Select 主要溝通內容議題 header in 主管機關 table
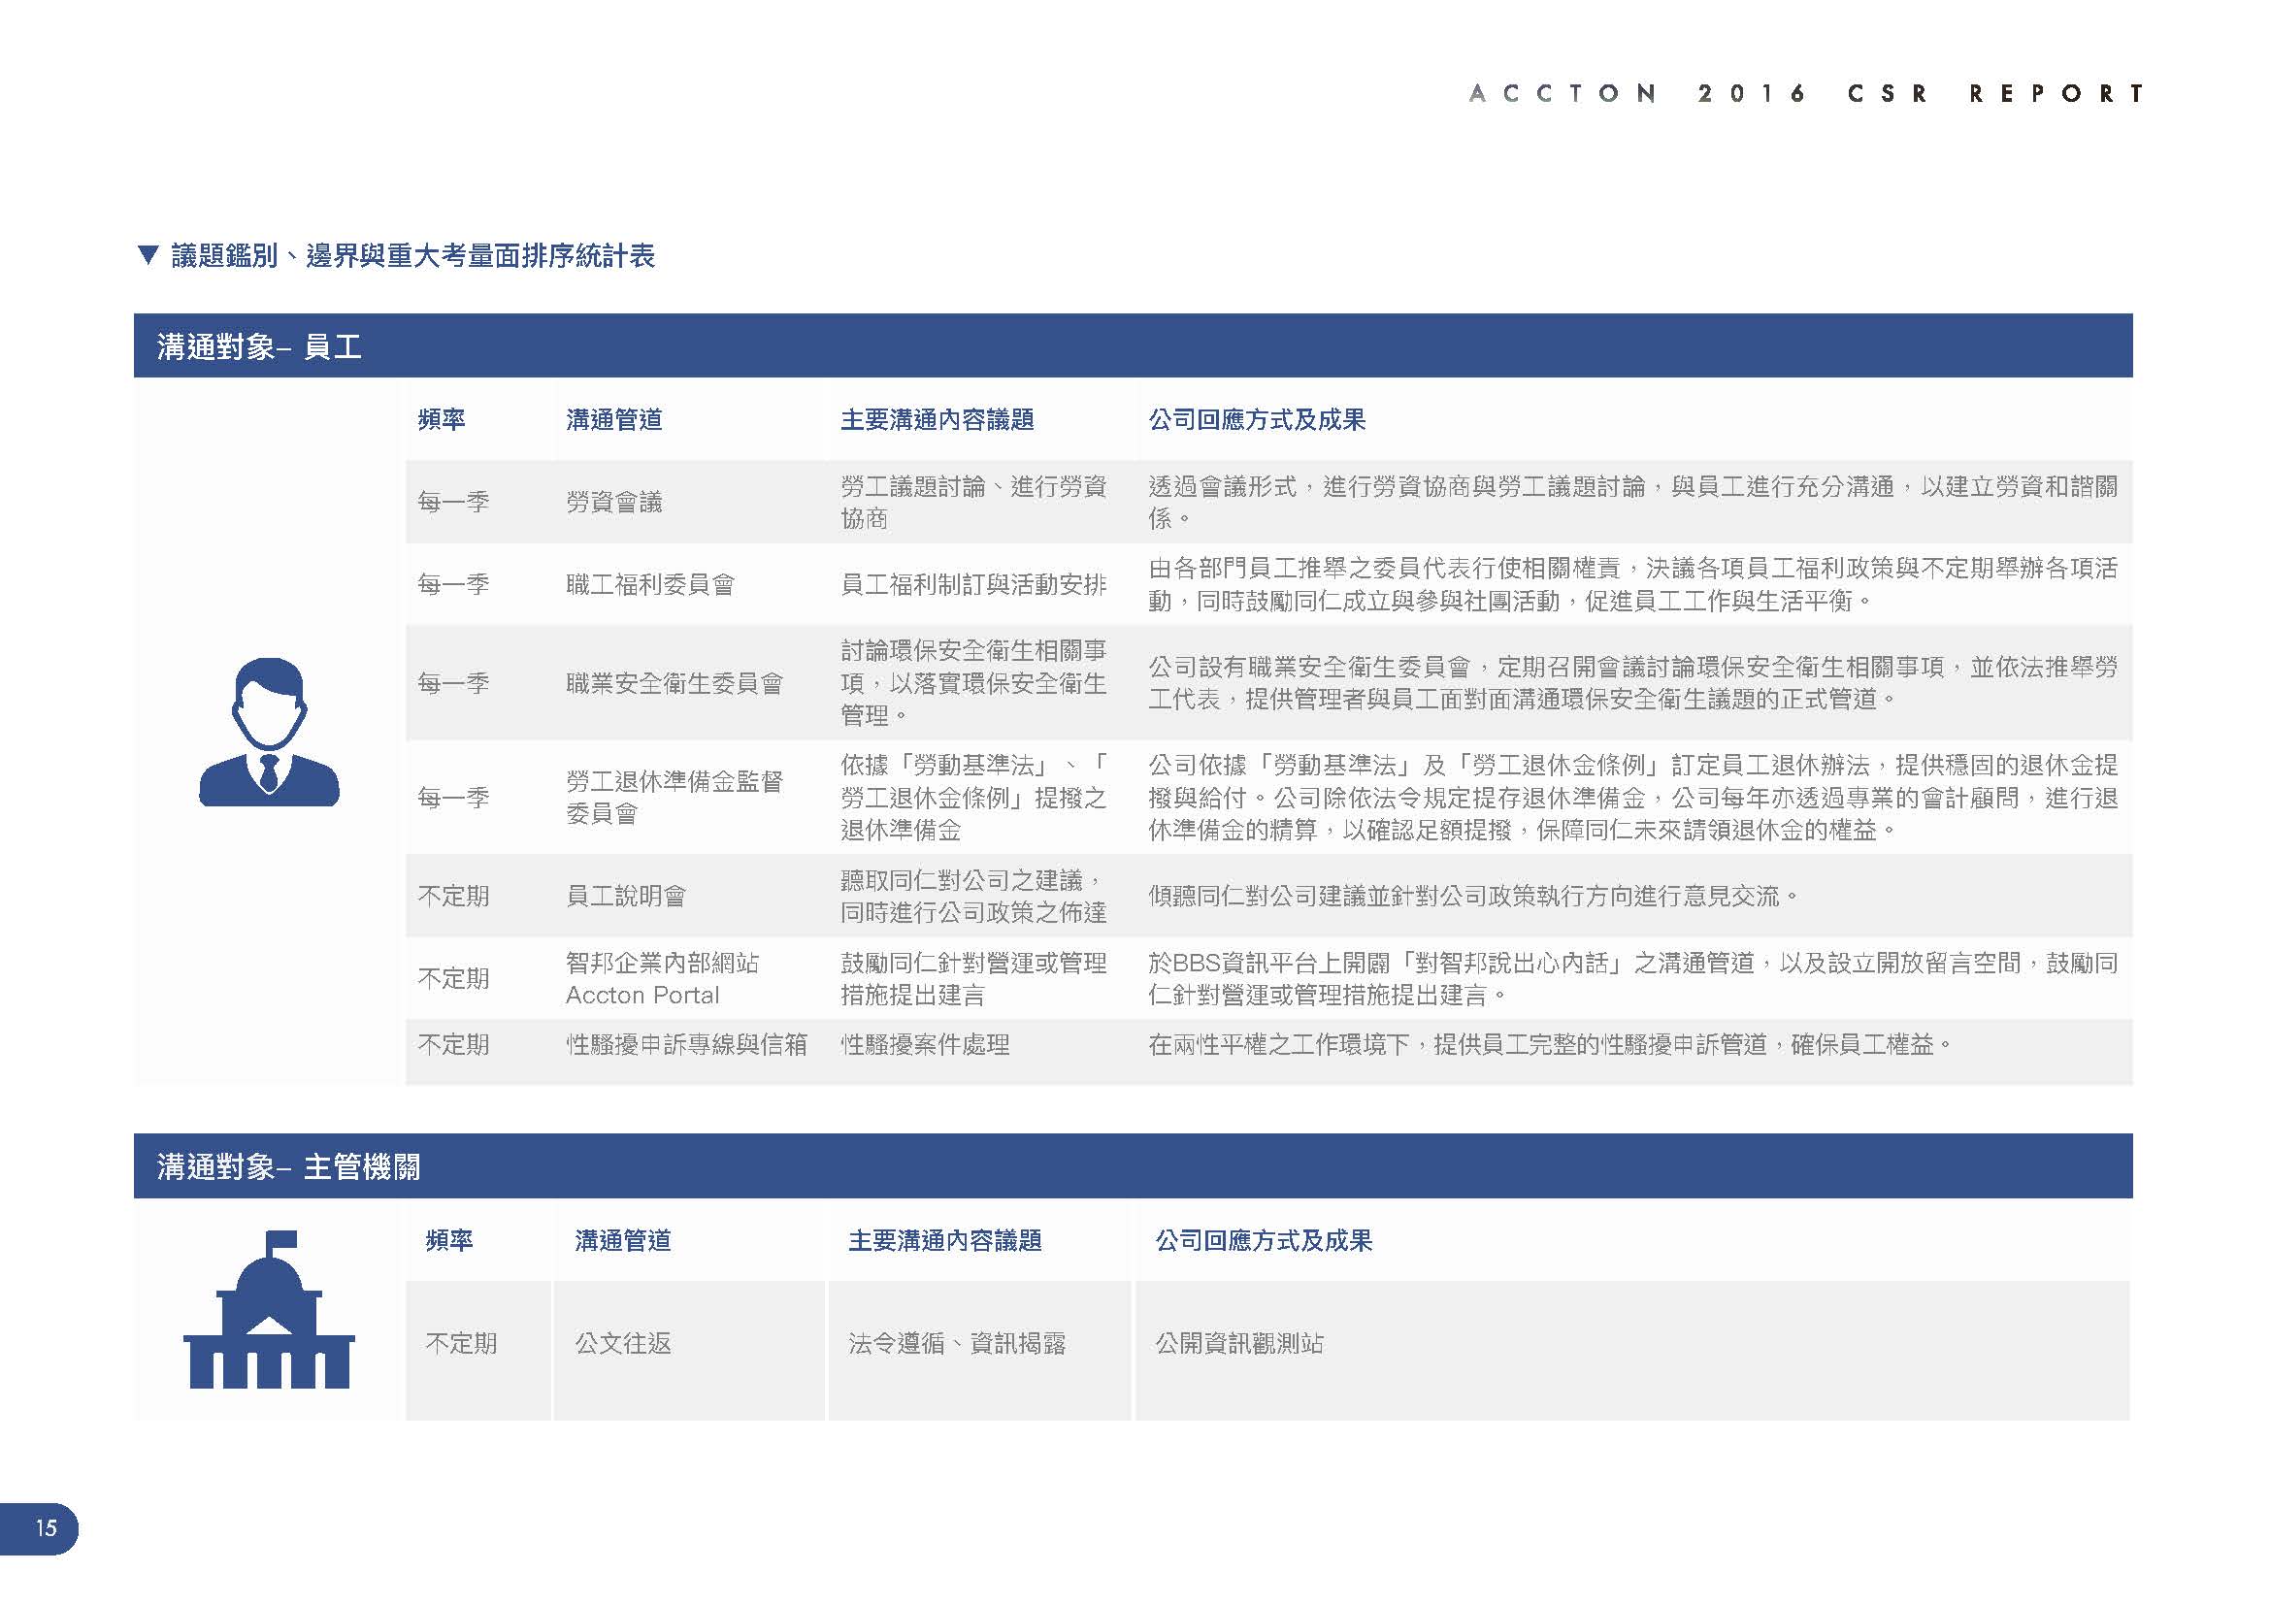 pyautogui.click(x=945, y=1240)
